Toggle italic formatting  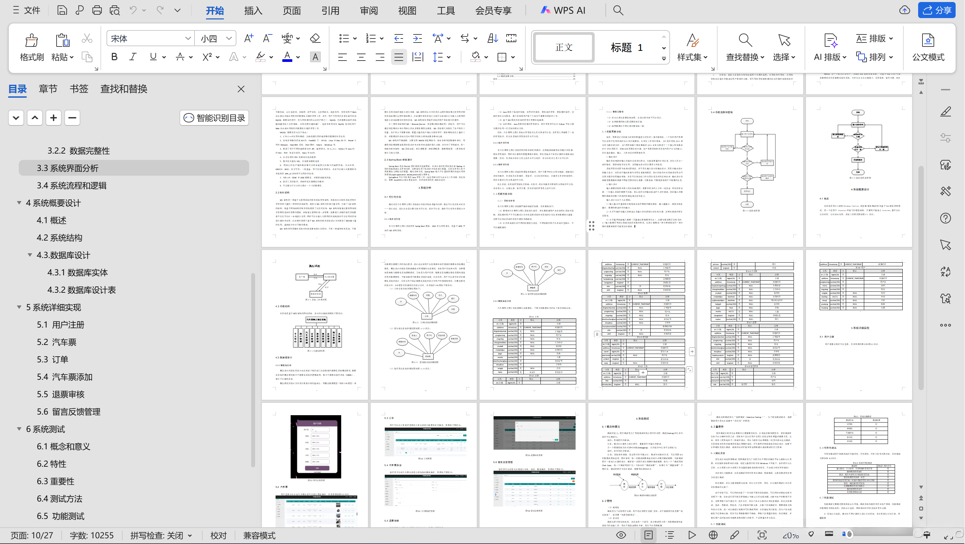click(x=133, y=57)
